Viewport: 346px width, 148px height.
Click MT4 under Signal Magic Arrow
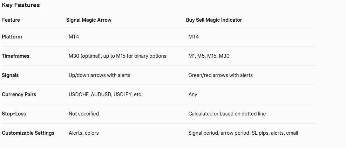coord(74,37)
